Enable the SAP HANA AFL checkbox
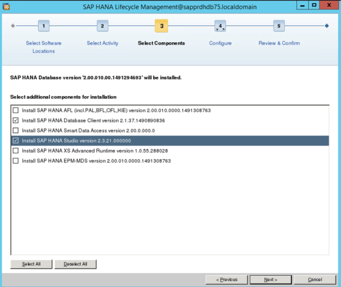341x287 pixels. [x=16, y=110]
